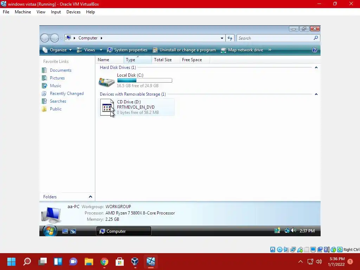The width and height of the screenshot is (360, 270).
Task: Sort by Free Space column header
Action: tap(195, 60)
